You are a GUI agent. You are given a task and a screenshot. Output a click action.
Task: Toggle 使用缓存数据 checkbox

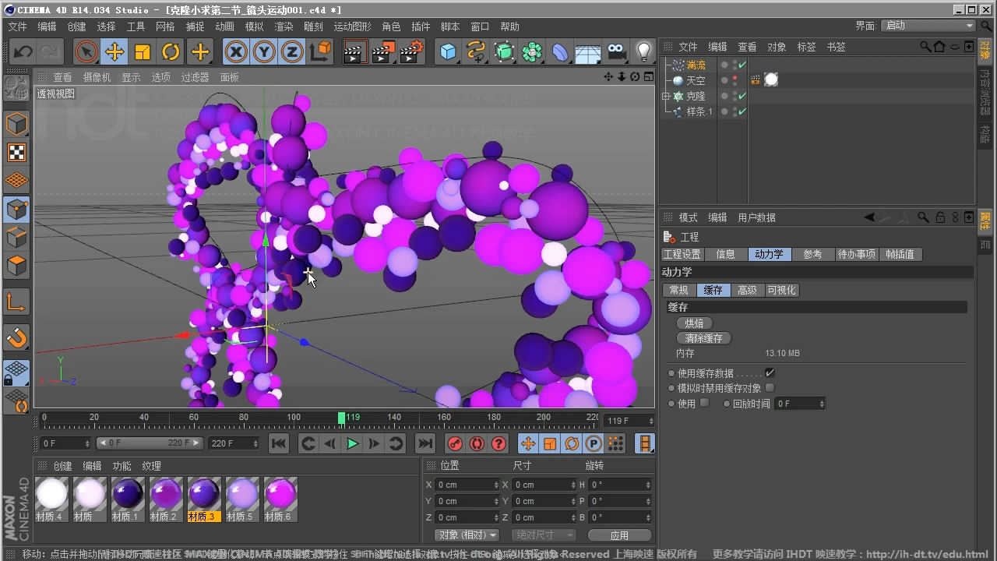(770, 372)
